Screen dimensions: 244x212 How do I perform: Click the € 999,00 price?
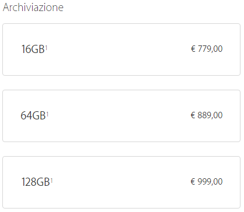(207, 182)
